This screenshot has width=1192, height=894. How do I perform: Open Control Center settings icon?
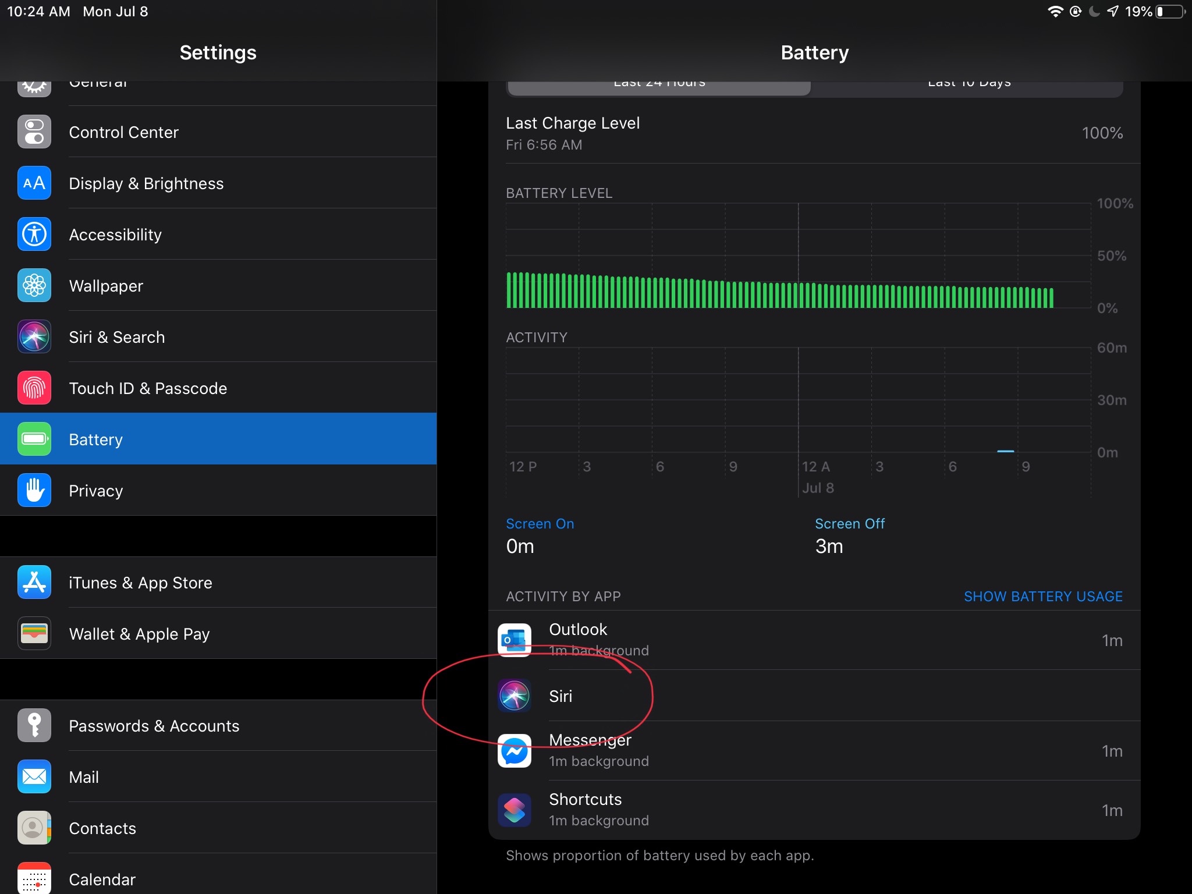(x=34, y=132)
